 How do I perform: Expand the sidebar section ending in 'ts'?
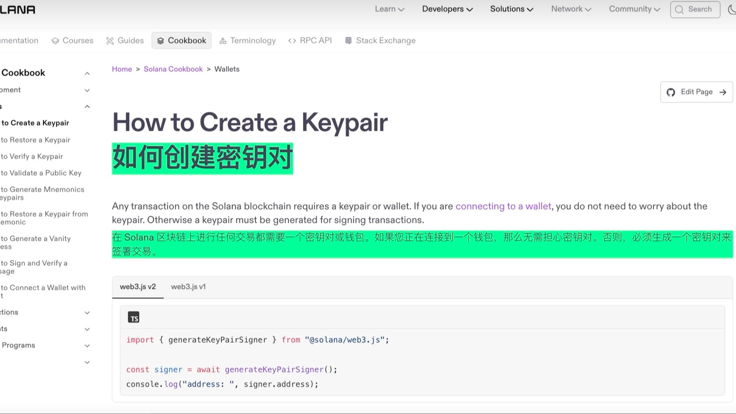click(87, 329)
